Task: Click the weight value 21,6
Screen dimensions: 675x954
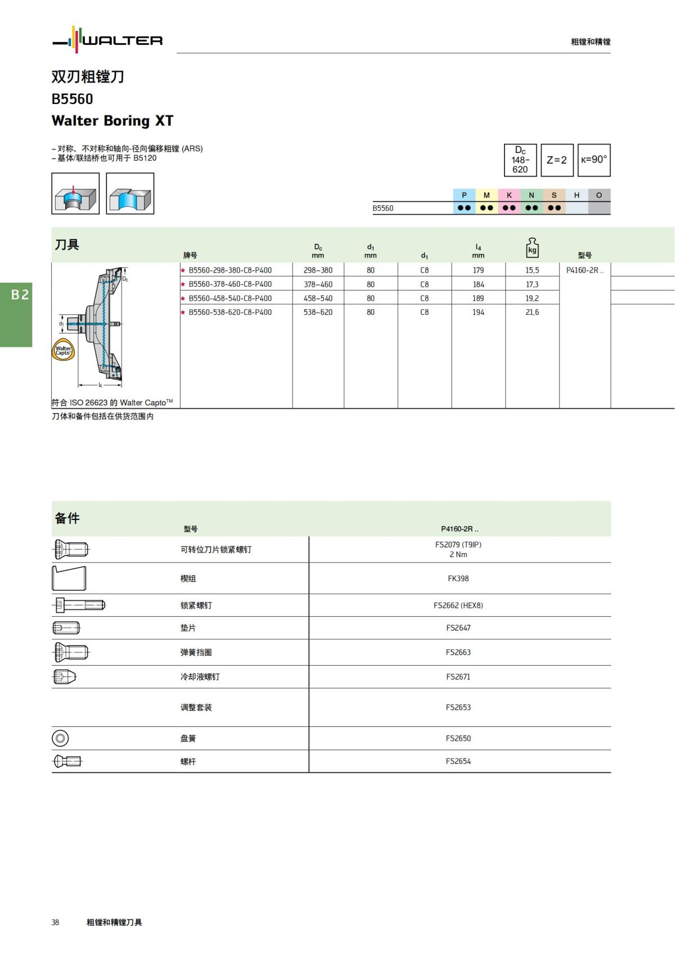Action: coord(532,312)
